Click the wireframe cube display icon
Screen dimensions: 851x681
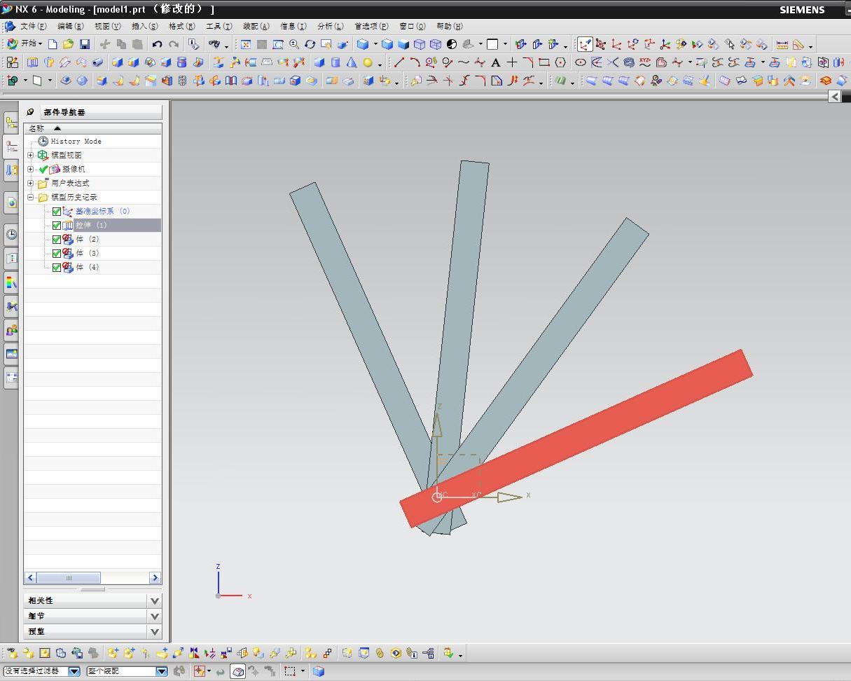coord(420,44)
